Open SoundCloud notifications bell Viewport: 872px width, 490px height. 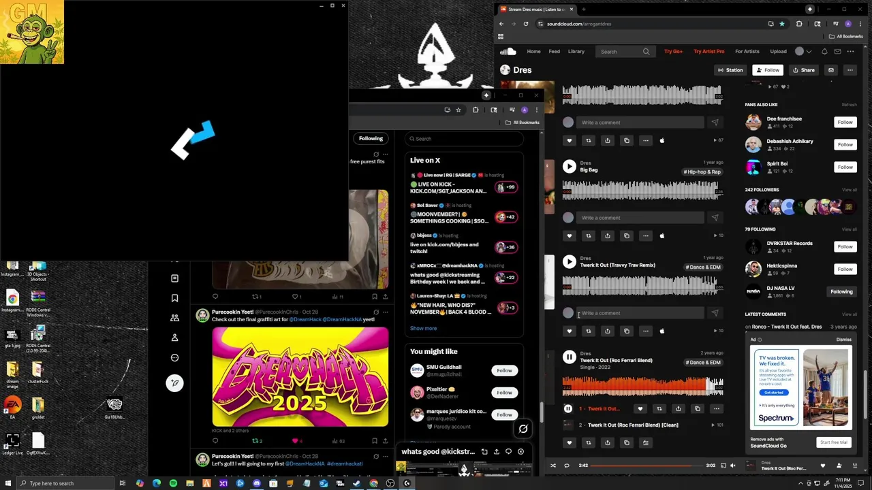point(824,51)
